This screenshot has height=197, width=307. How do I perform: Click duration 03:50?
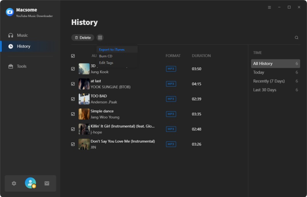click(196, 69)
